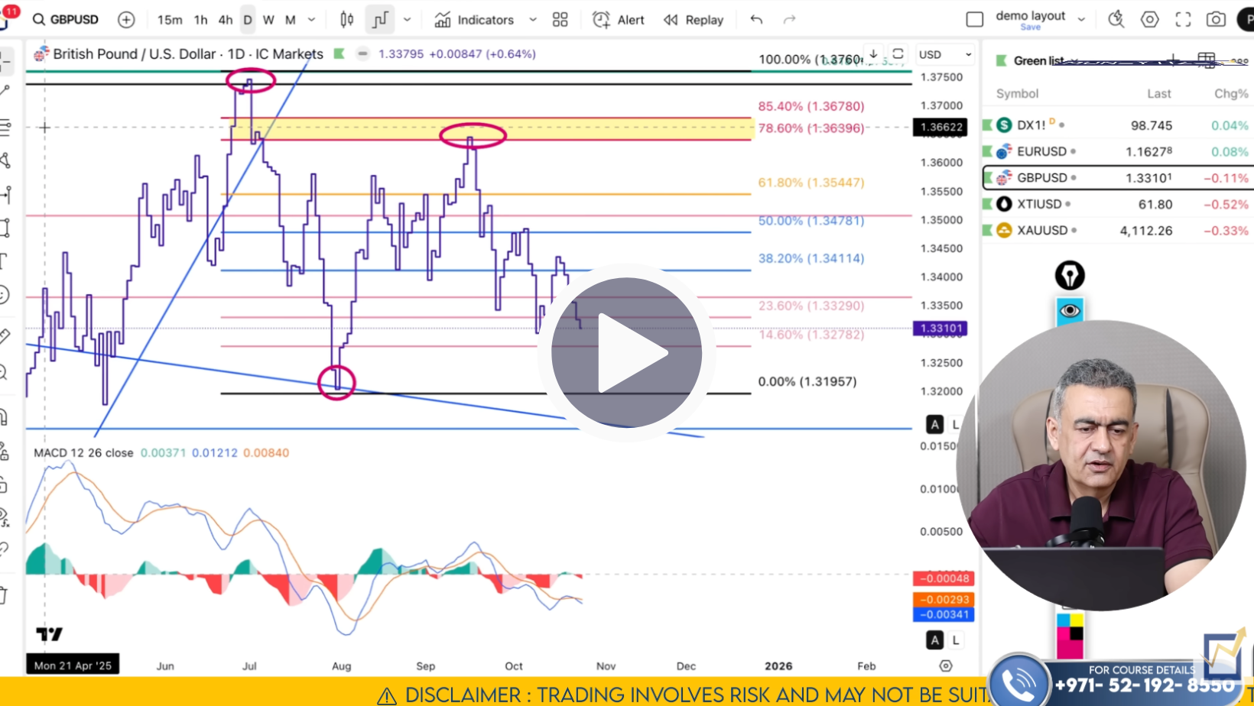Toggle the green flag on DX1! row
The image size is (1254, 706).
pos(987,125)
